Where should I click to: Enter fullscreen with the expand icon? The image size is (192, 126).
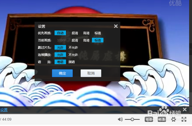click(184, 119)
